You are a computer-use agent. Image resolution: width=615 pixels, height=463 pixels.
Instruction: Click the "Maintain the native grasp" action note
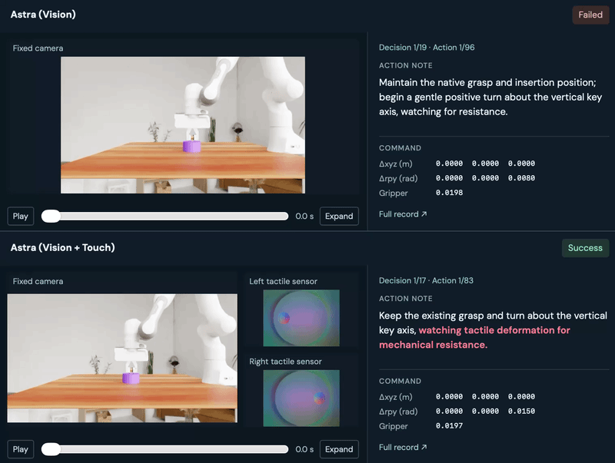490,98
